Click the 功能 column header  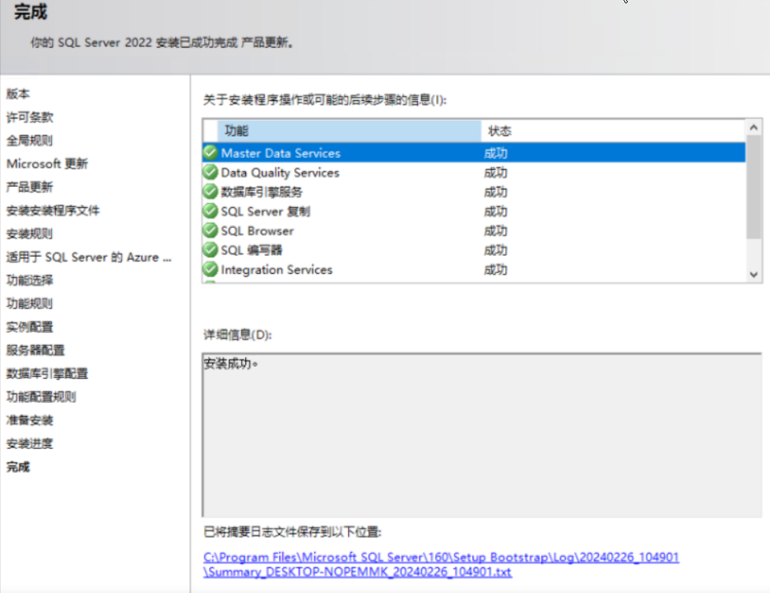point(349,131)
